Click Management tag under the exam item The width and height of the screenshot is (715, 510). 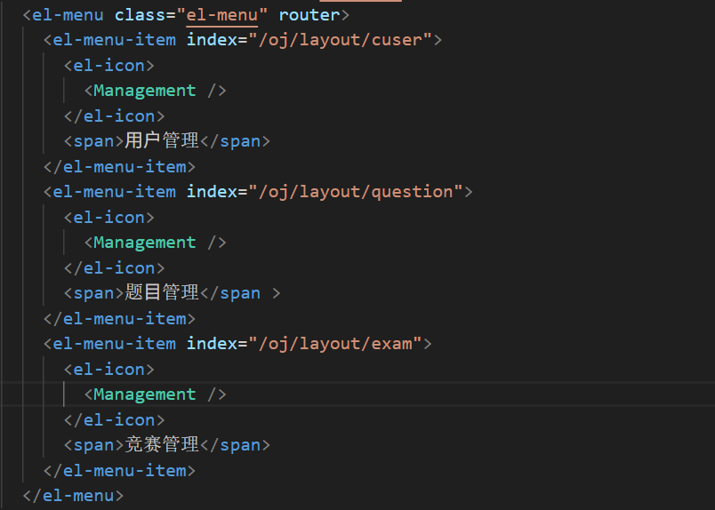pos(145,394)
